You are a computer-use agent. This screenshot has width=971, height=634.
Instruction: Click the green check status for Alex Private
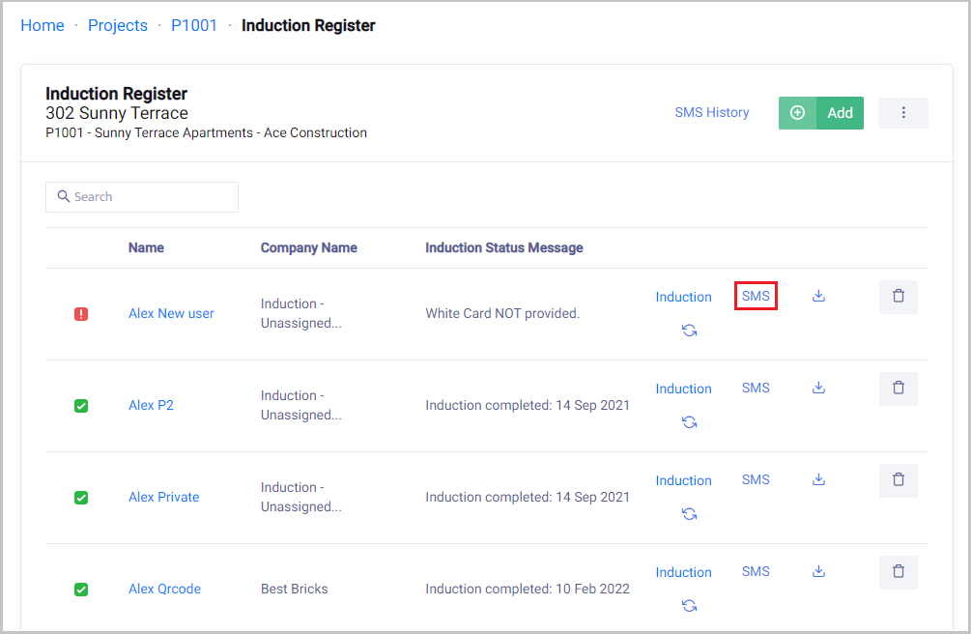[x=81, y=498]
